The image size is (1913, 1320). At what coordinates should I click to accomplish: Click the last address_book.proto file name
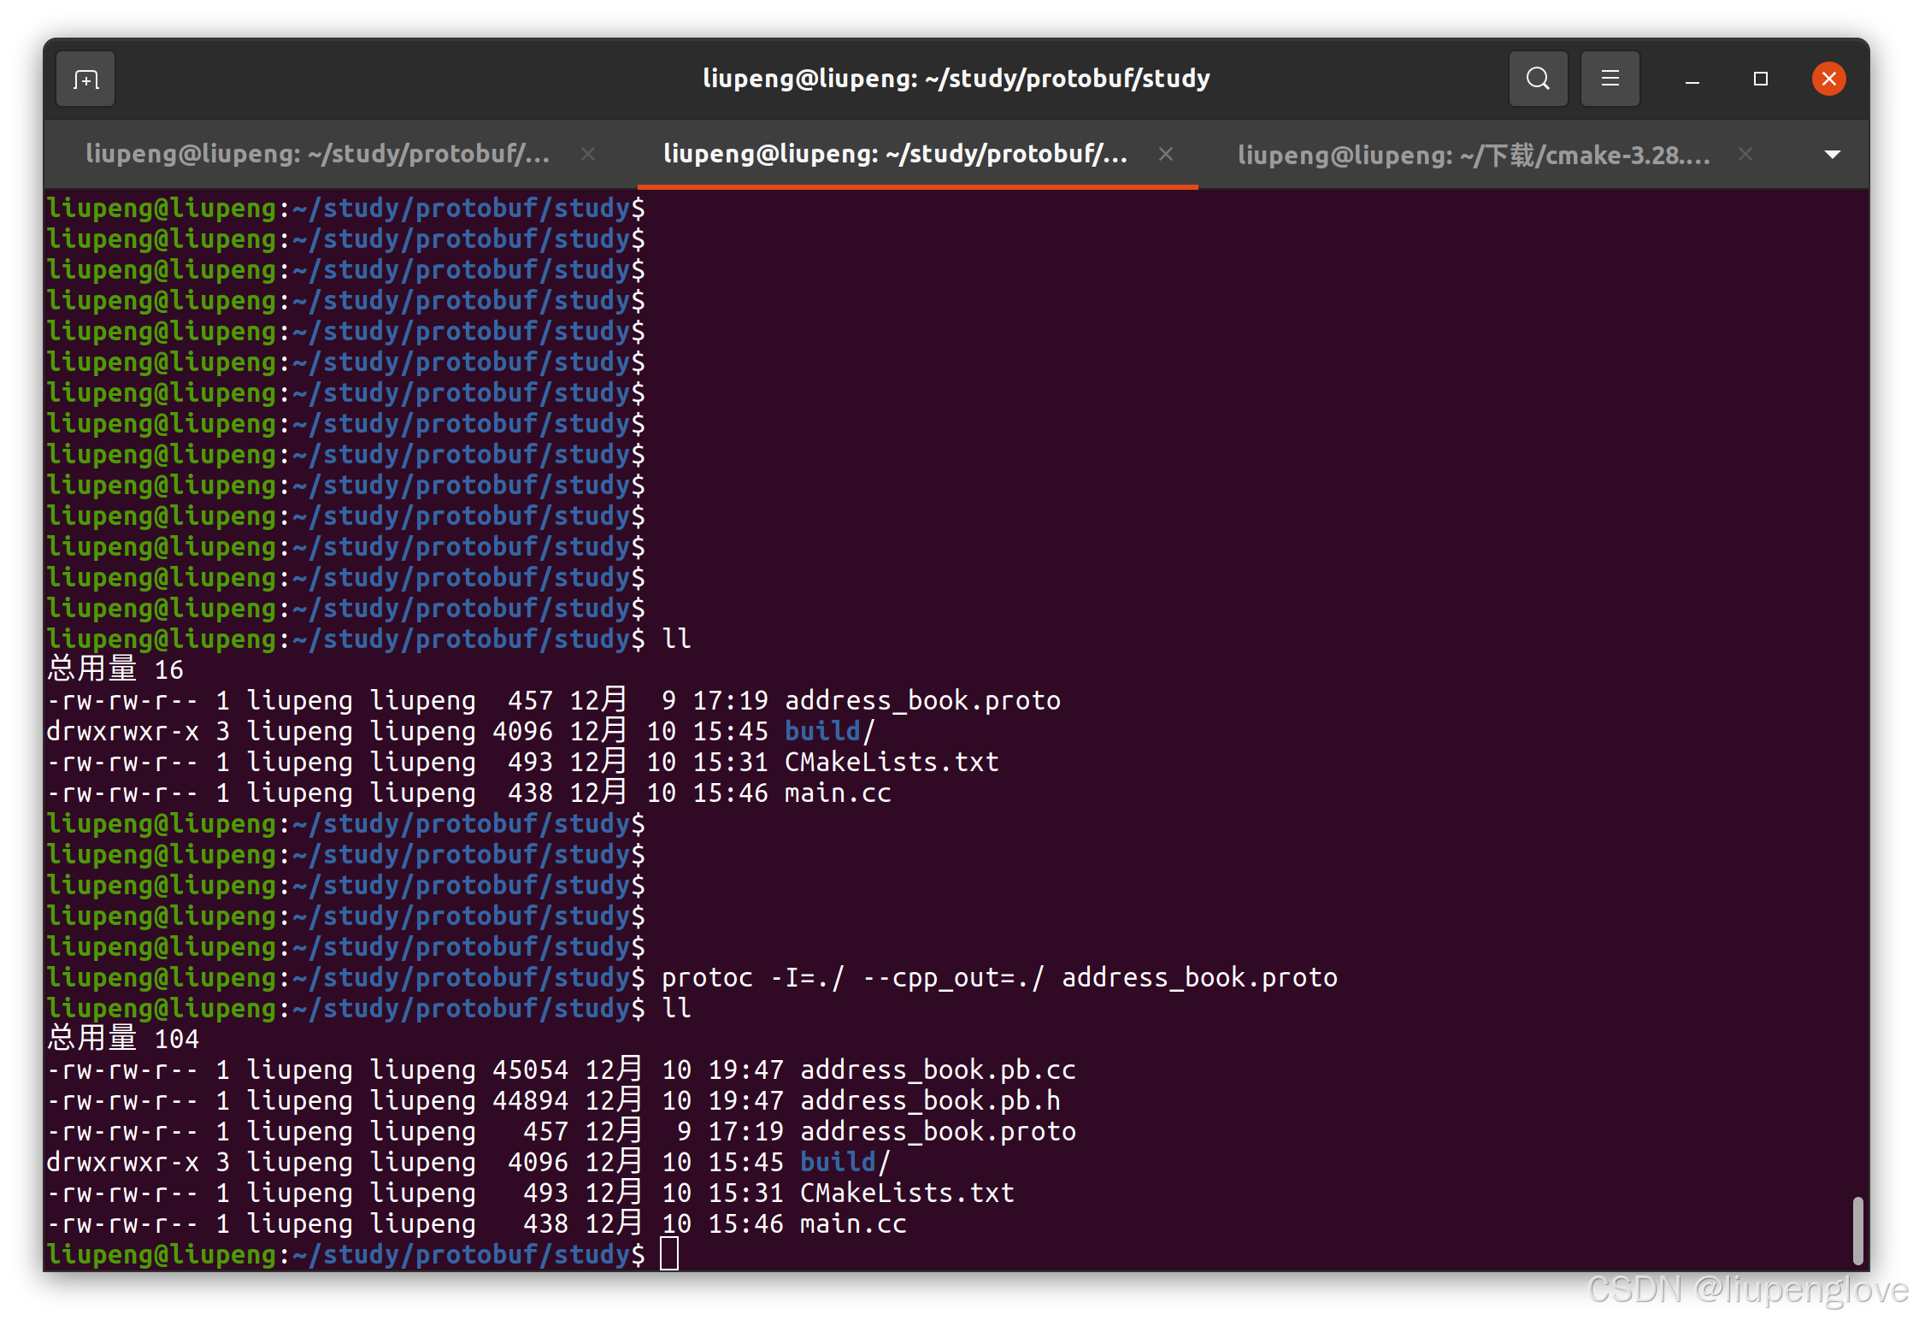click(x=938, y=1131)
